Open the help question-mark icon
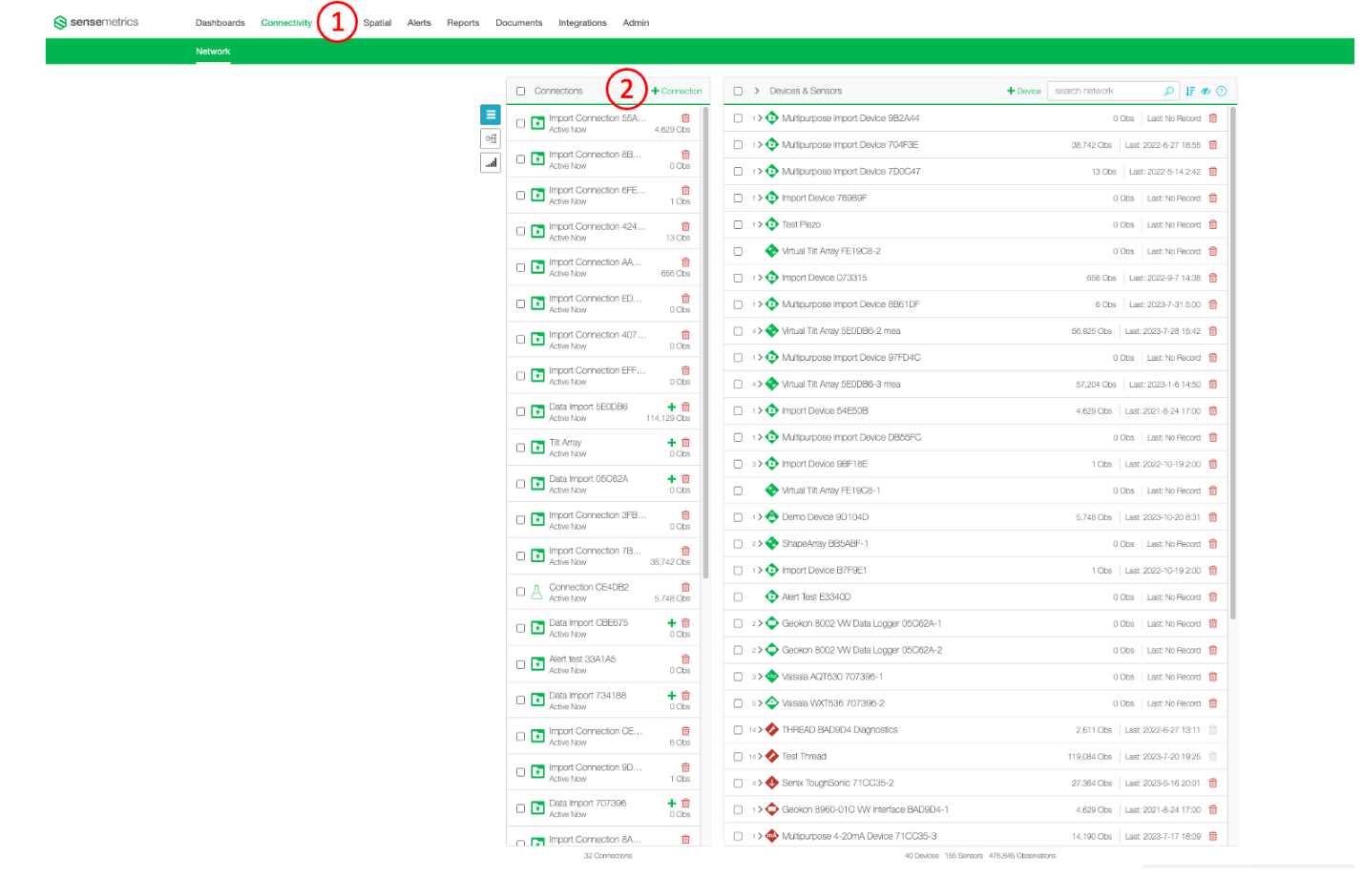This screenshot has width=1363, height=879. [x=1222, y=91]
